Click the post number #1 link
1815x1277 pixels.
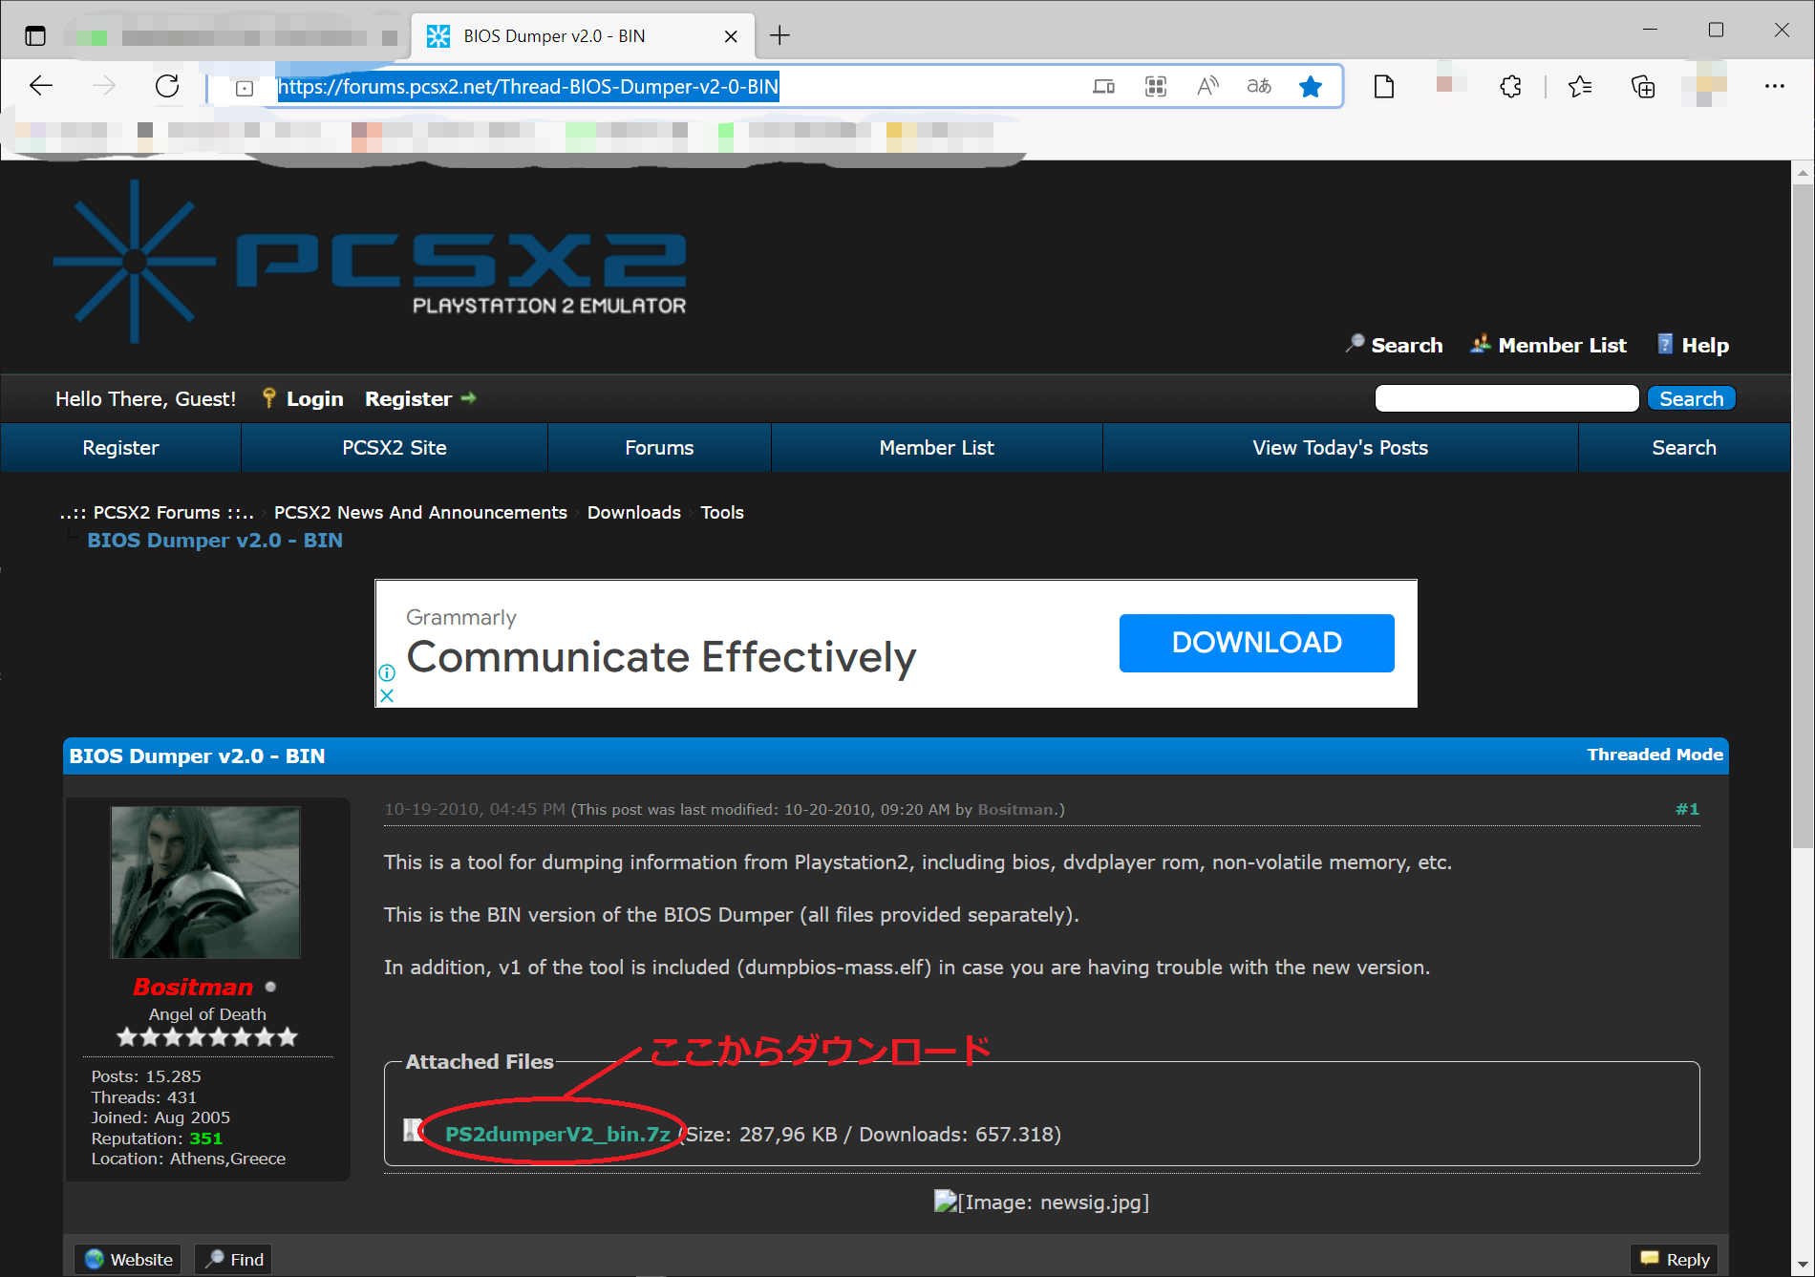pyautogui.click(x=1687, y=809)
